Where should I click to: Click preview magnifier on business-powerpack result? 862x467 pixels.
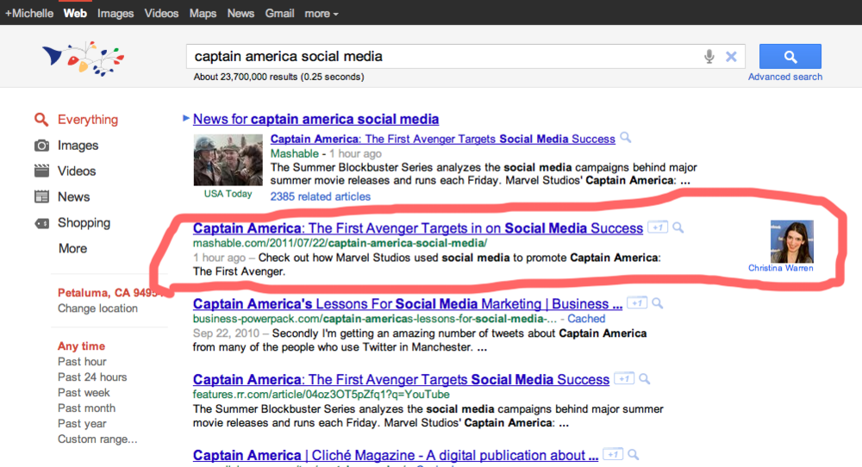coord(658,303)
